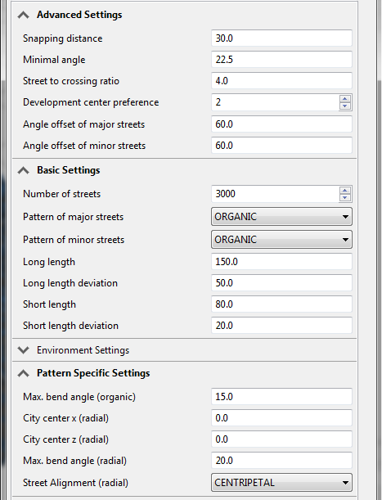Focus the Development center preference value field
The width and height of the screenshot is (382, 500).
tap(275, 102)
